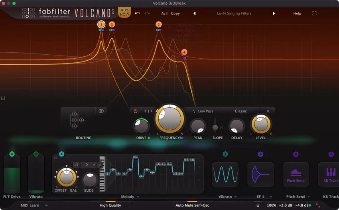Delete Melody steps with the X button
Viewport: 339px width, 210px height.
(100, 165)
